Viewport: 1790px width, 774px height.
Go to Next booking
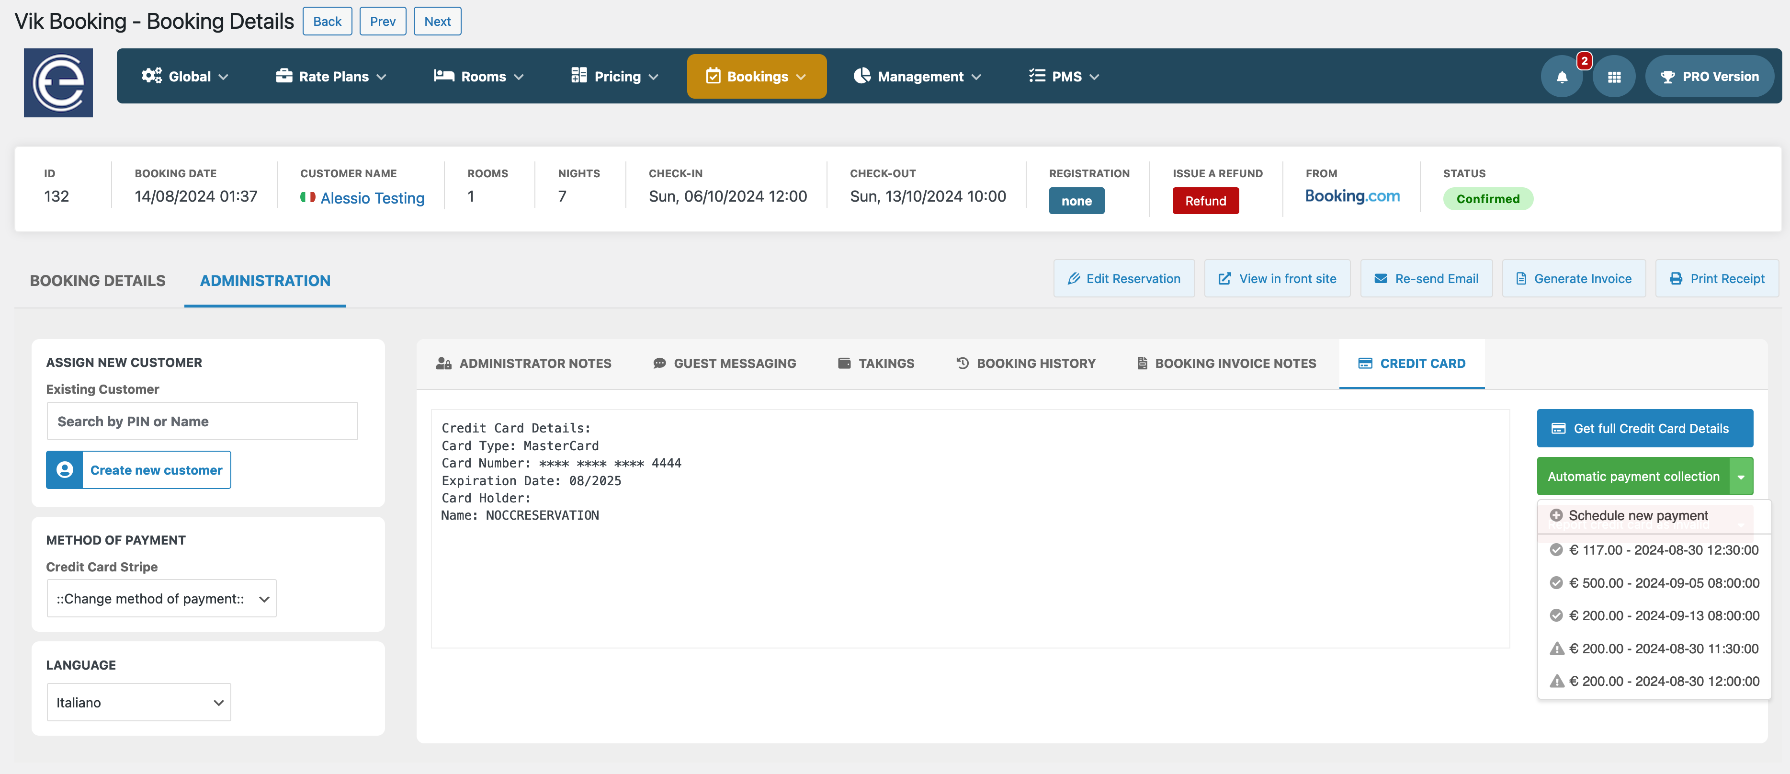tap(437, 21)
